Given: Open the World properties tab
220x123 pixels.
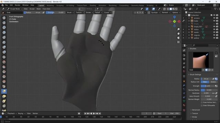Looking at the screenshot, I should 184,71.
